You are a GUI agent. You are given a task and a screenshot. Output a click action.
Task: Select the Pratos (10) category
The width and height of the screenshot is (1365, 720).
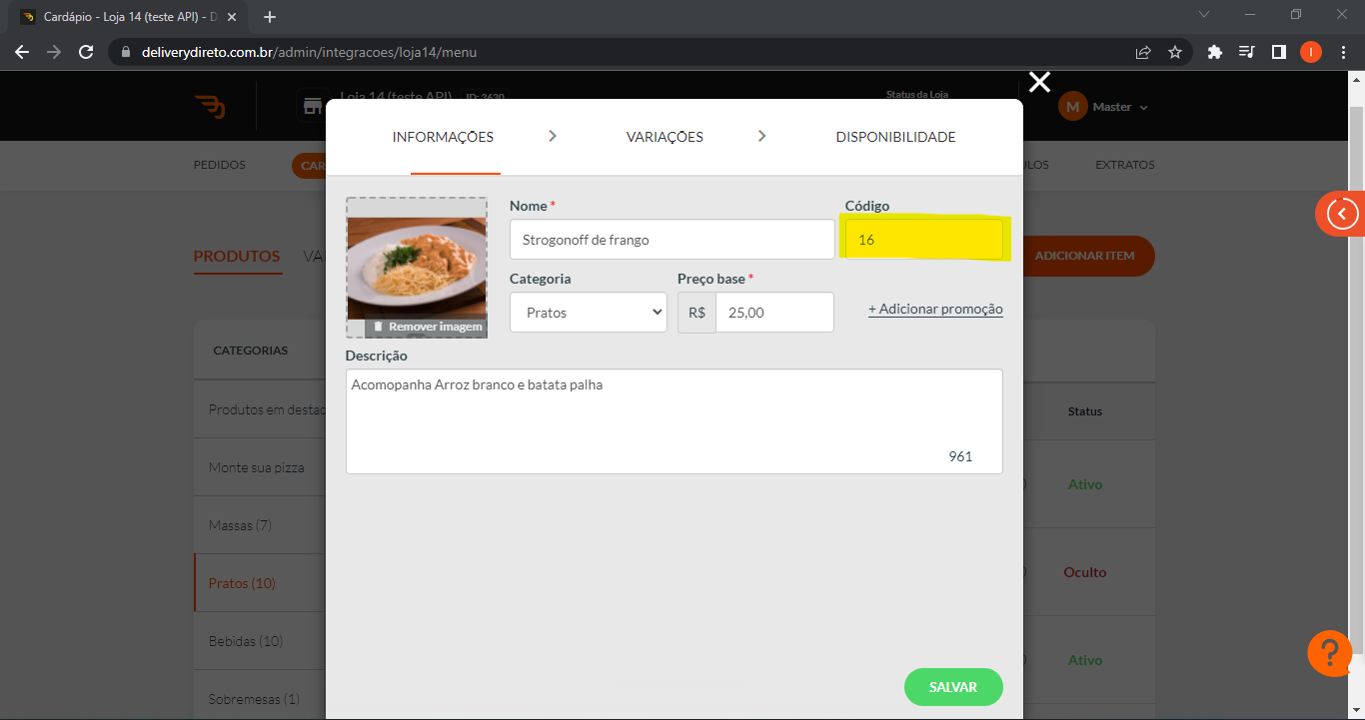tap(242, 583)
